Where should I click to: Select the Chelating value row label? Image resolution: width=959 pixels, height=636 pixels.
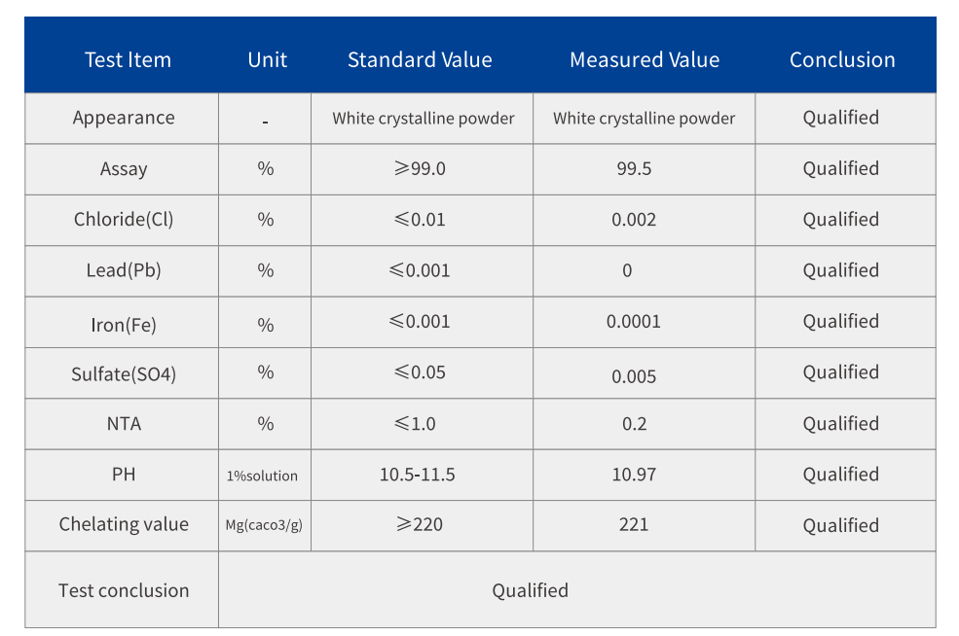coord(124,524)
